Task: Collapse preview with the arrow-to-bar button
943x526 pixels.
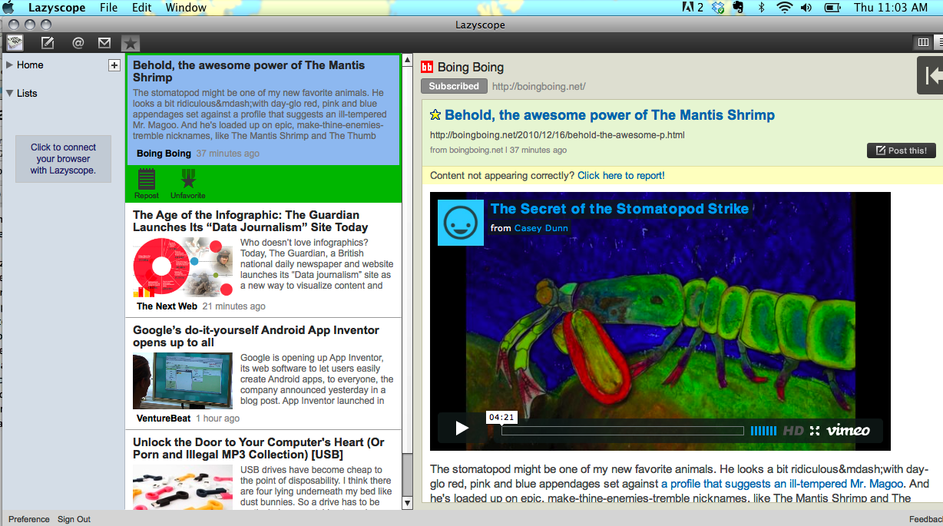Action: (931, 75)
